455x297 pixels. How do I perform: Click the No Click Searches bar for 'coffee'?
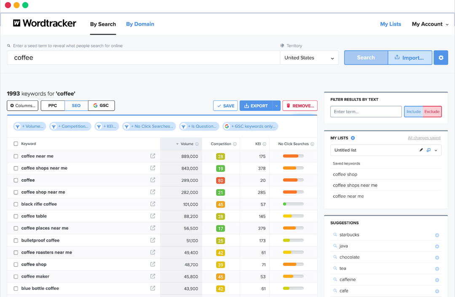293,180
